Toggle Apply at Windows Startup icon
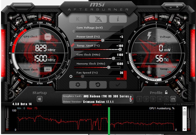The height and width of the screenshot is (135, 196). click(39, 99)
